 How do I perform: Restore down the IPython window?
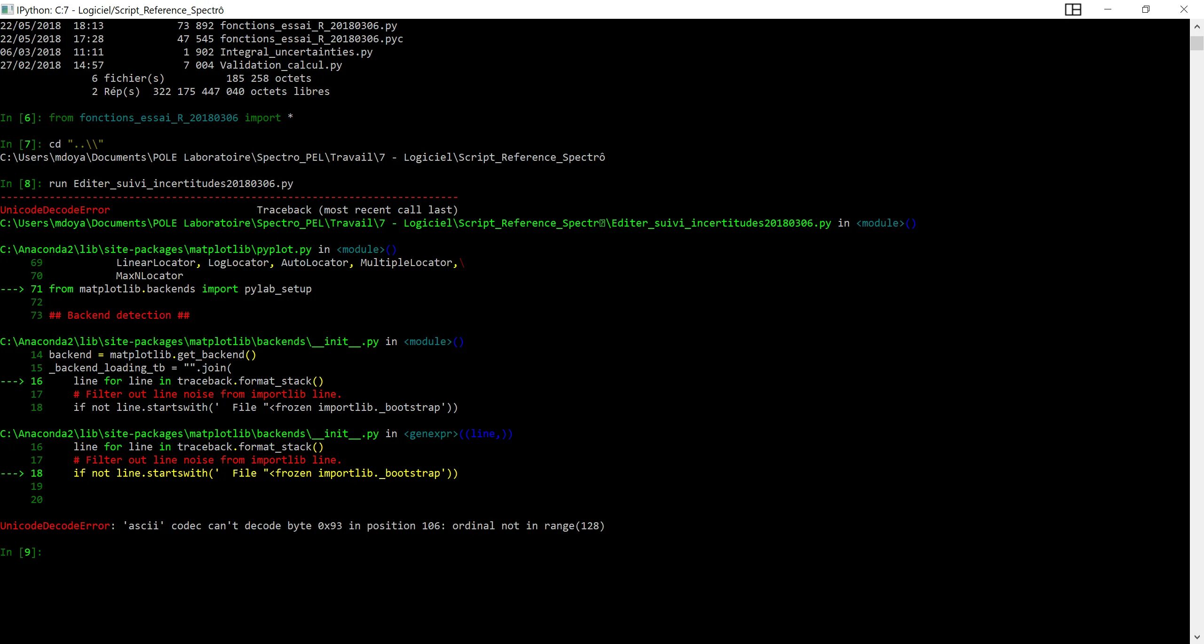click(1146, 9)
